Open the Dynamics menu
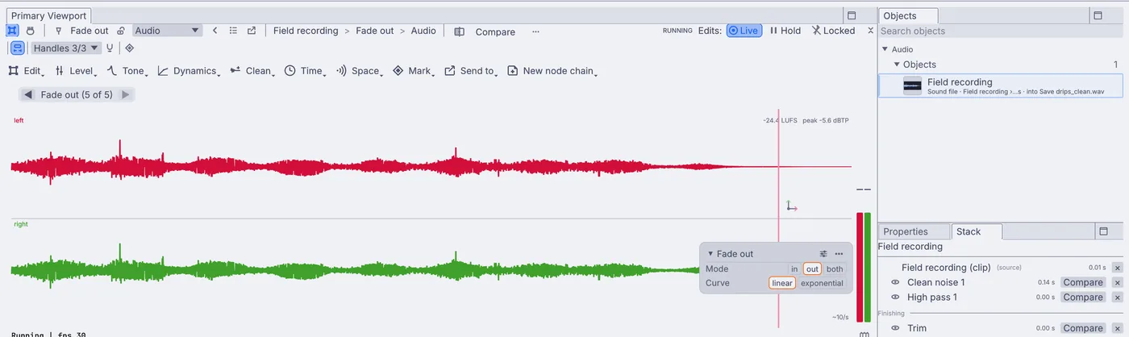The width and height of the screenshot is (1129, 337). pos(190,71)
